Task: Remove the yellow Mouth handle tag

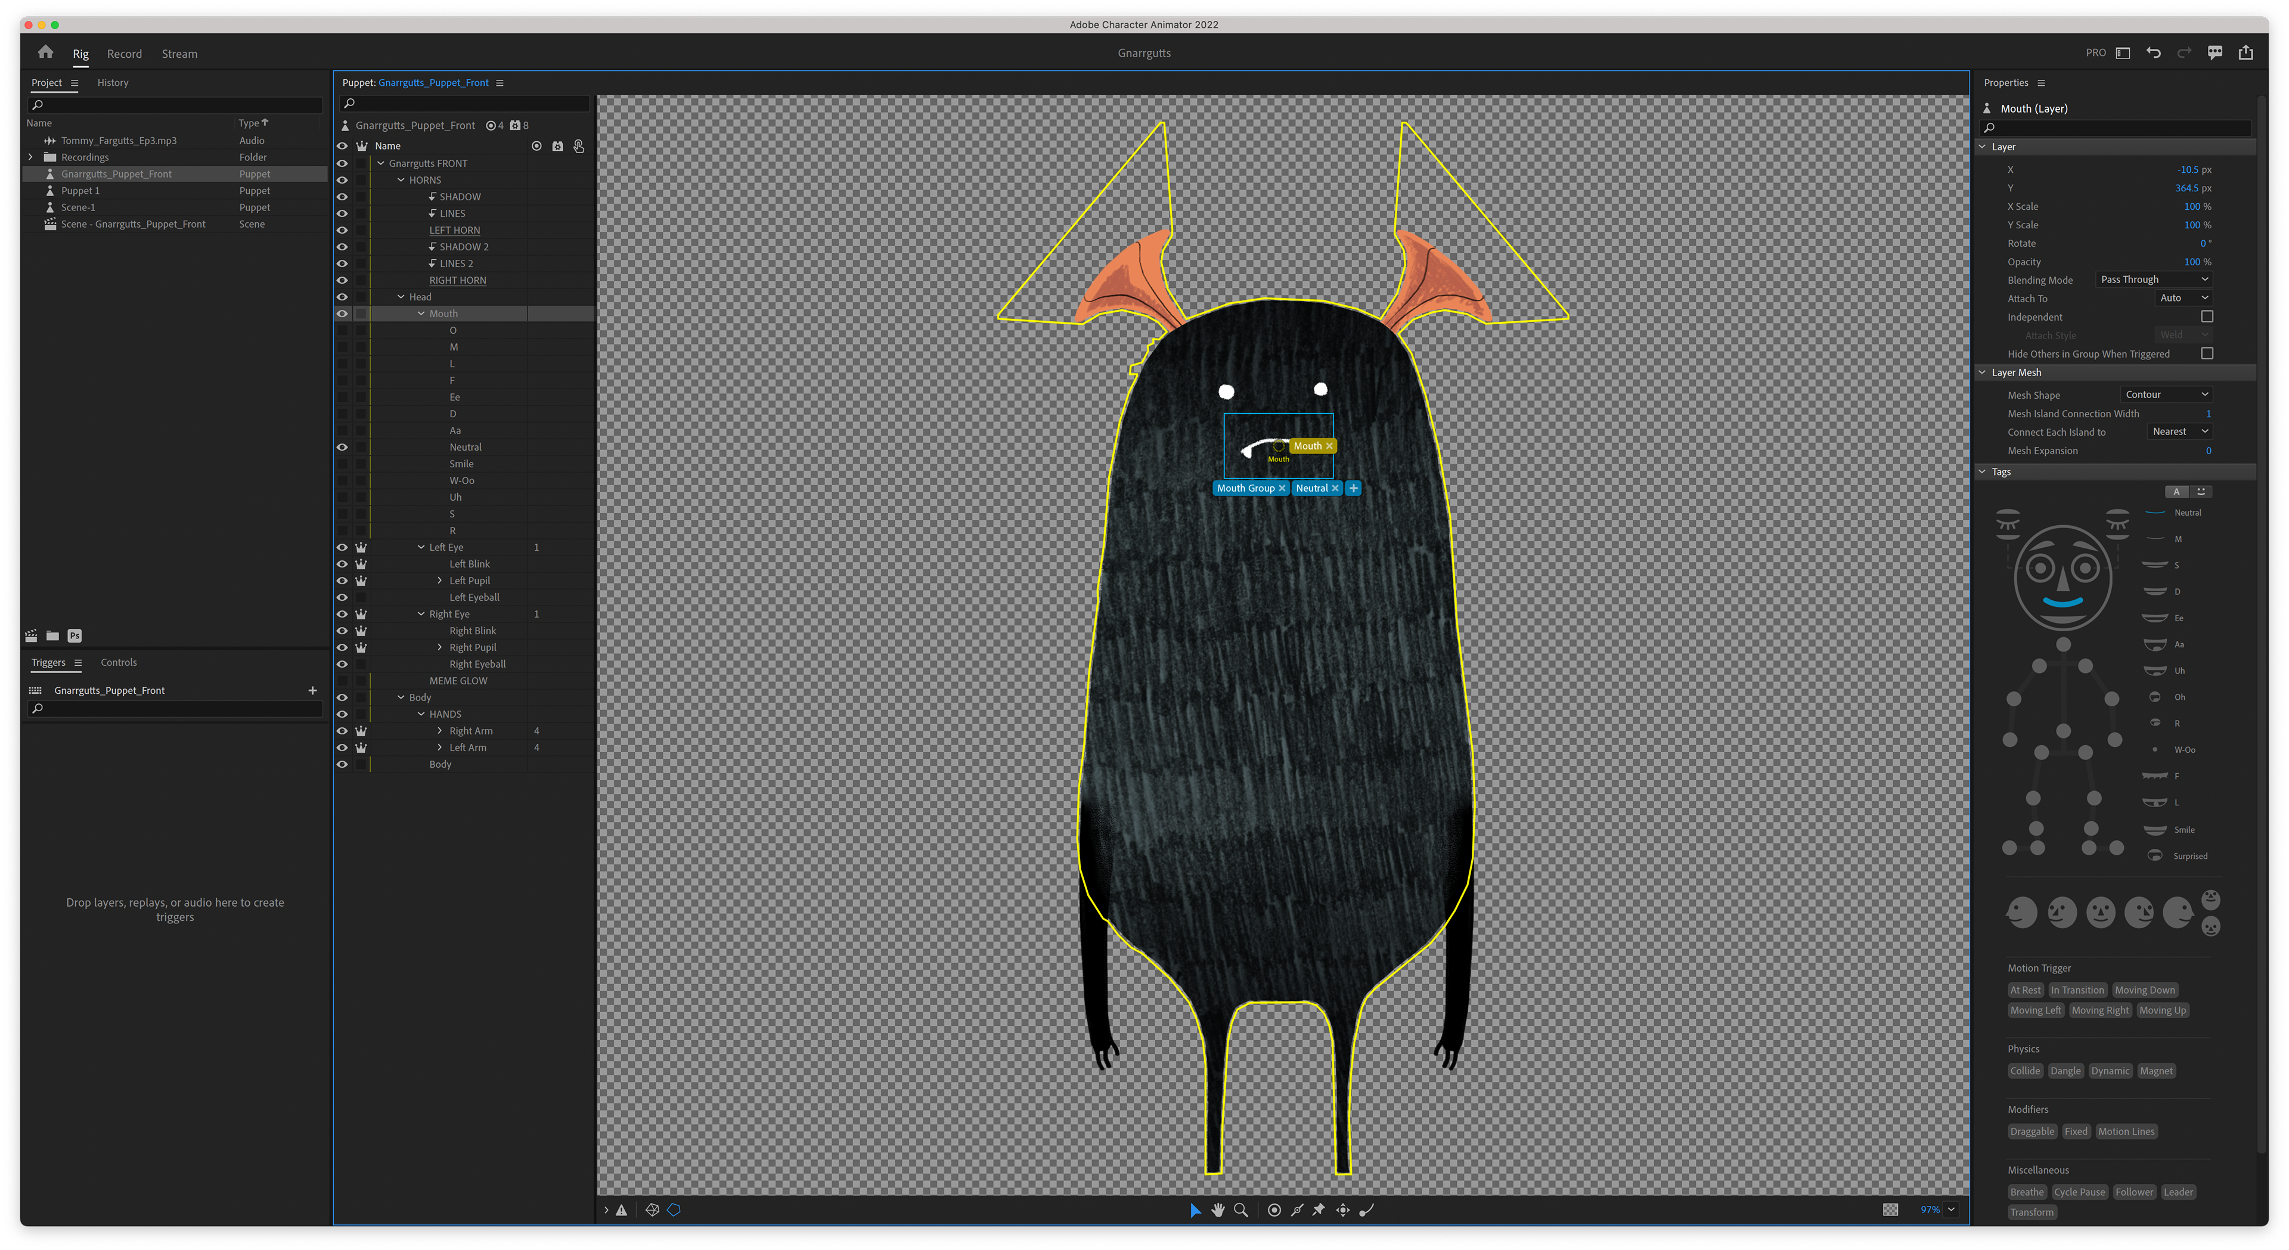Action: click(1329, 446)
